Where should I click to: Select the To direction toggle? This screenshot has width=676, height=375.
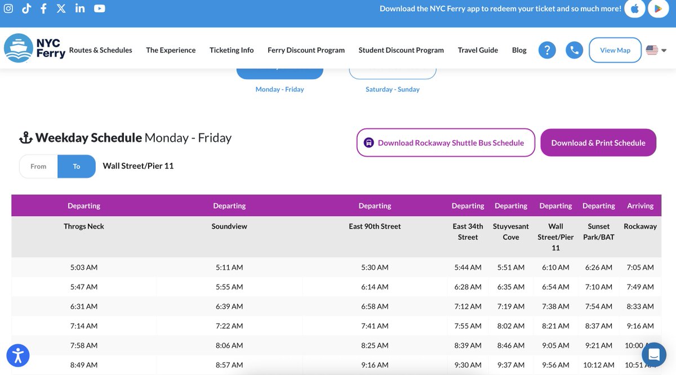pos(77,167)
